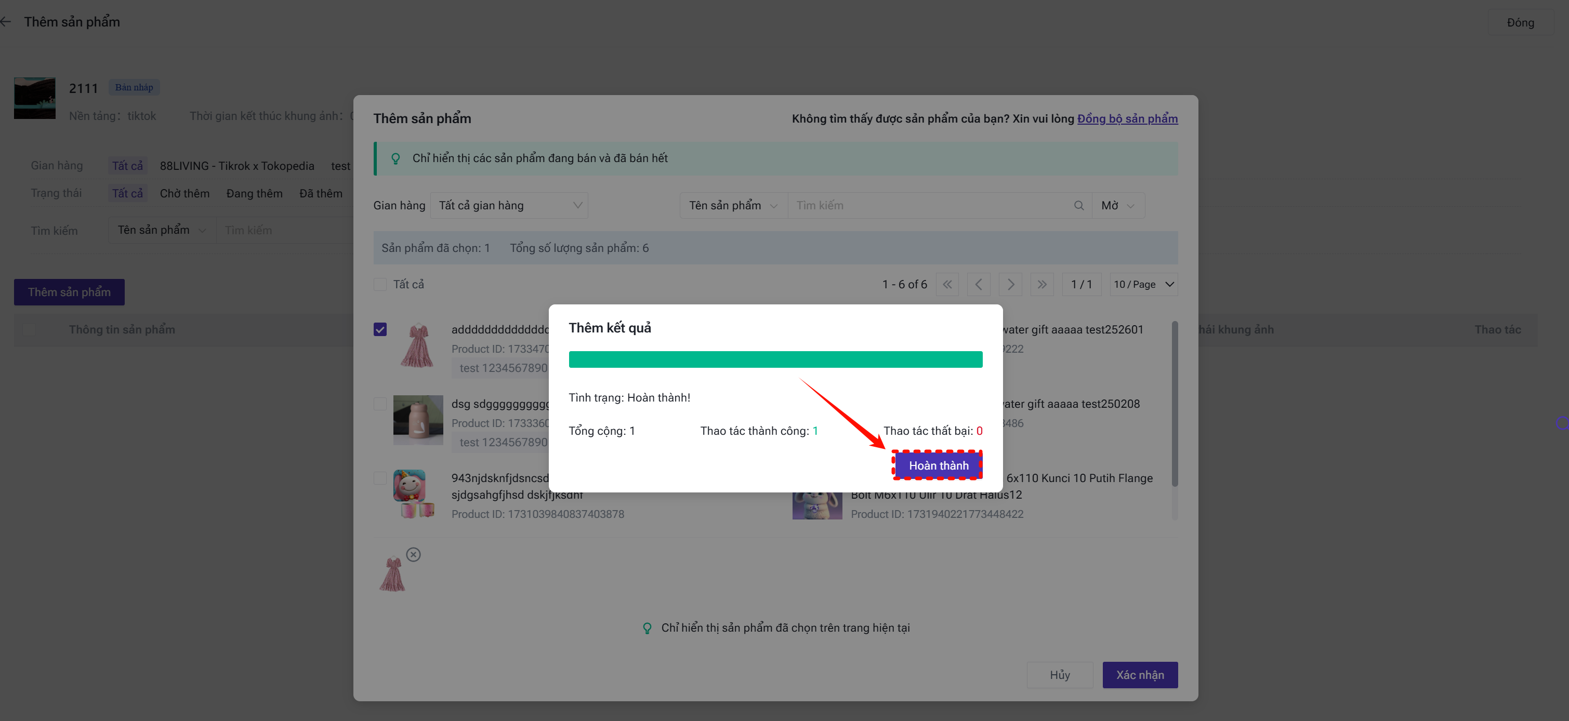The image size is (1569, 721).
Task: Select the Chờ thêm status filter
Action: point(184,194)
